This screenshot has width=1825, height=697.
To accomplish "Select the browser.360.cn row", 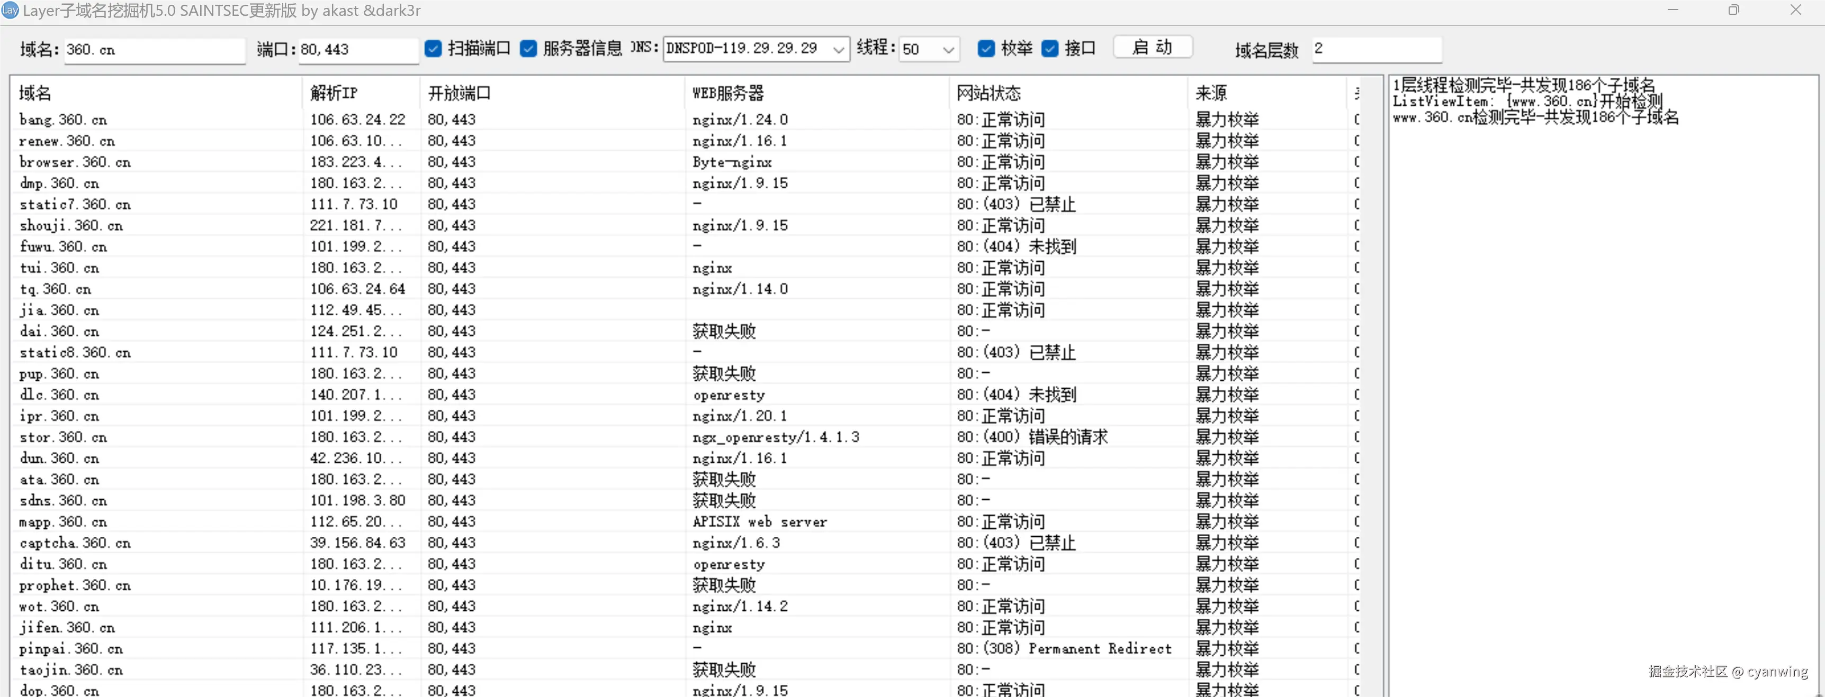I will pyautogui.click(x=75, y=162).
